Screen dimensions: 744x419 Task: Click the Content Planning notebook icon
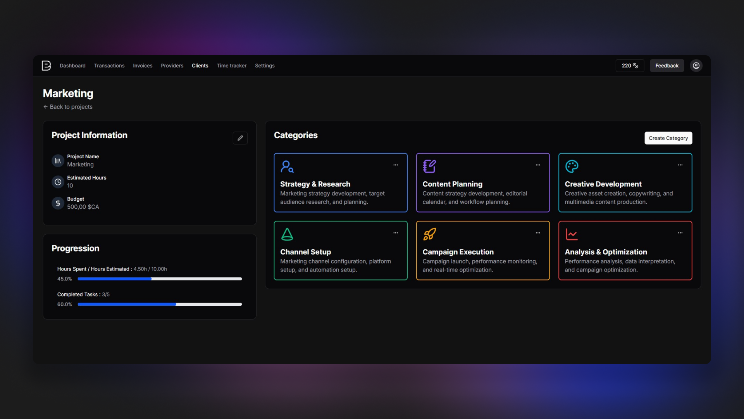coord(430,166)
